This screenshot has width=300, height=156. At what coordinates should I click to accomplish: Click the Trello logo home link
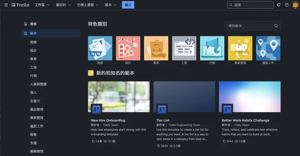[x=20, y=5]
